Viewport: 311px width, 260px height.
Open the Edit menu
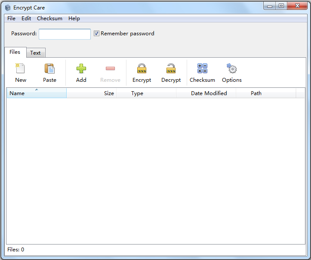click(26, 19)
